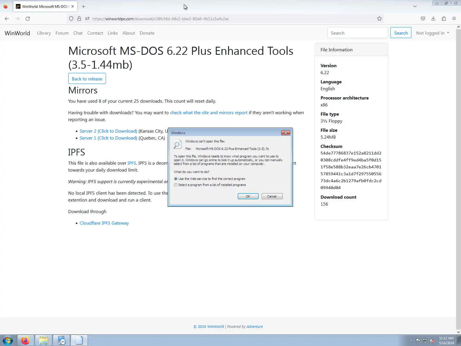The height and width of the screenshot is (346, 461).
Task: Click the Firefox back arrow
Action: coord(7,19)
